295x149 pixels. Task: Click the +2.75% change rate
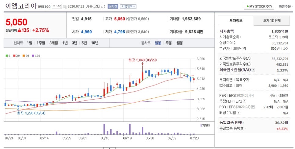(x=40, y=30)
